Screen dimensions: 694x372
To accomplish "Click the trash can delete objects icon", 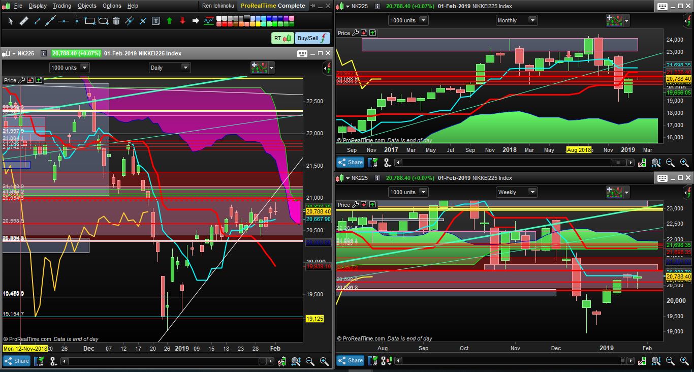I will coord(116,21).
